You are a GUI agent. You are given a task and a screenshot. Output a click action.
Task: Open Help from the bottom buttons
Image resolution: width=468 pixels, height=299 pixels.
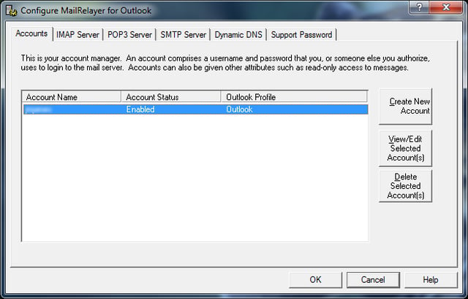click(431, 279)
